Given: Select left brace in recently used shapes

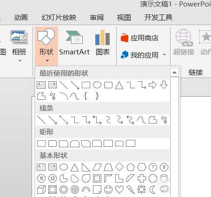Looking at the screenshot, I should click(x=86, y=96).
